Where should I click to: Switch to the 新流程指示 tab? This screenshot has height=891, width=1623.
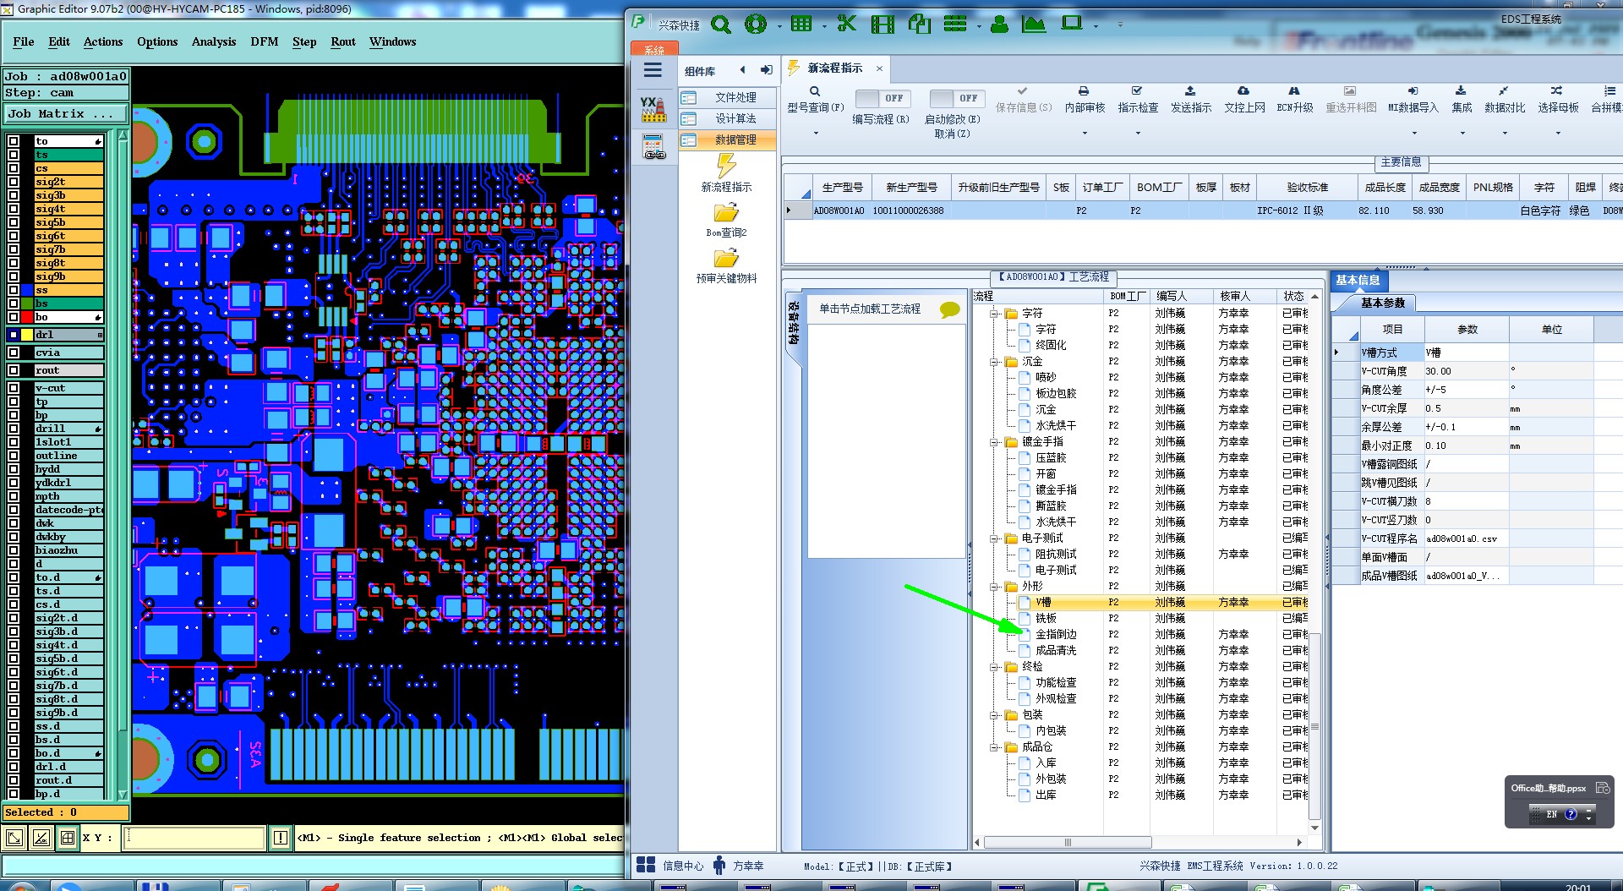point(833,68)
